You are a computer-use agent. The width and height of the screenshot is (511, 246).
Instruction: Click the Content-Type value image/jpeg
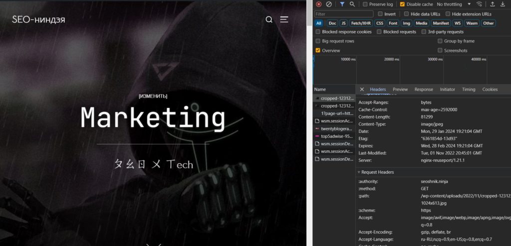click(x=432, y=124)
